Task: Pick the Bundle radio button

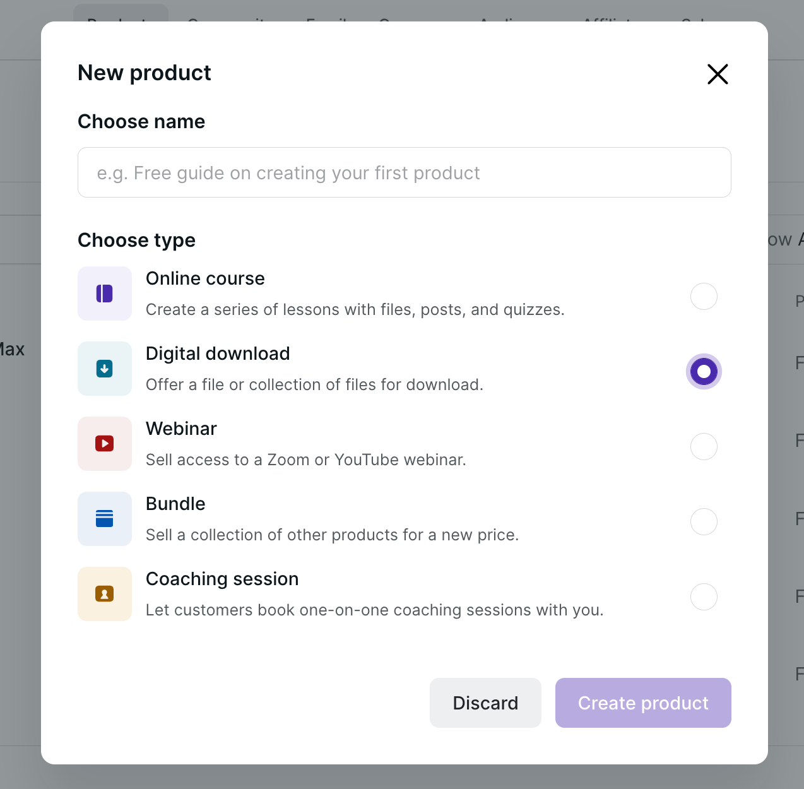Action: [704, 522]
